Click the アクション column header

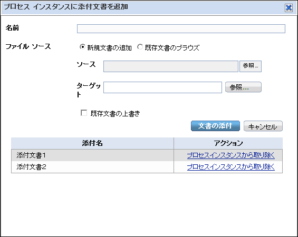(228, 143)
